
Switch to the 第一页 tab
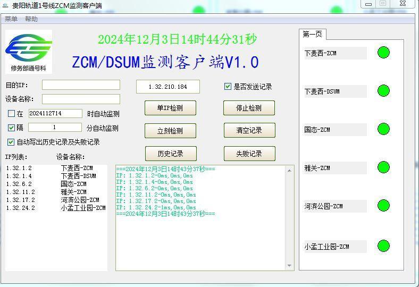[313, 34]
